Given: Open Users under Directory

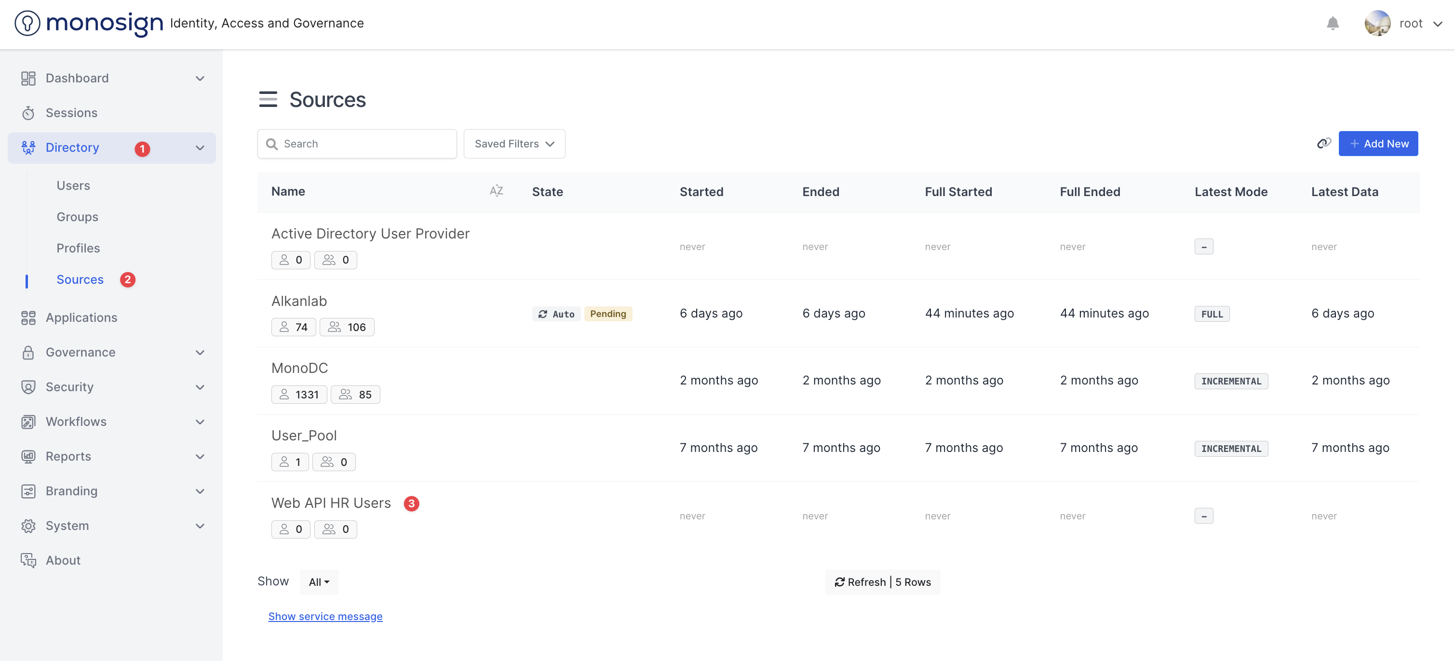Looking at the screenshot, I should pos(73,185).
